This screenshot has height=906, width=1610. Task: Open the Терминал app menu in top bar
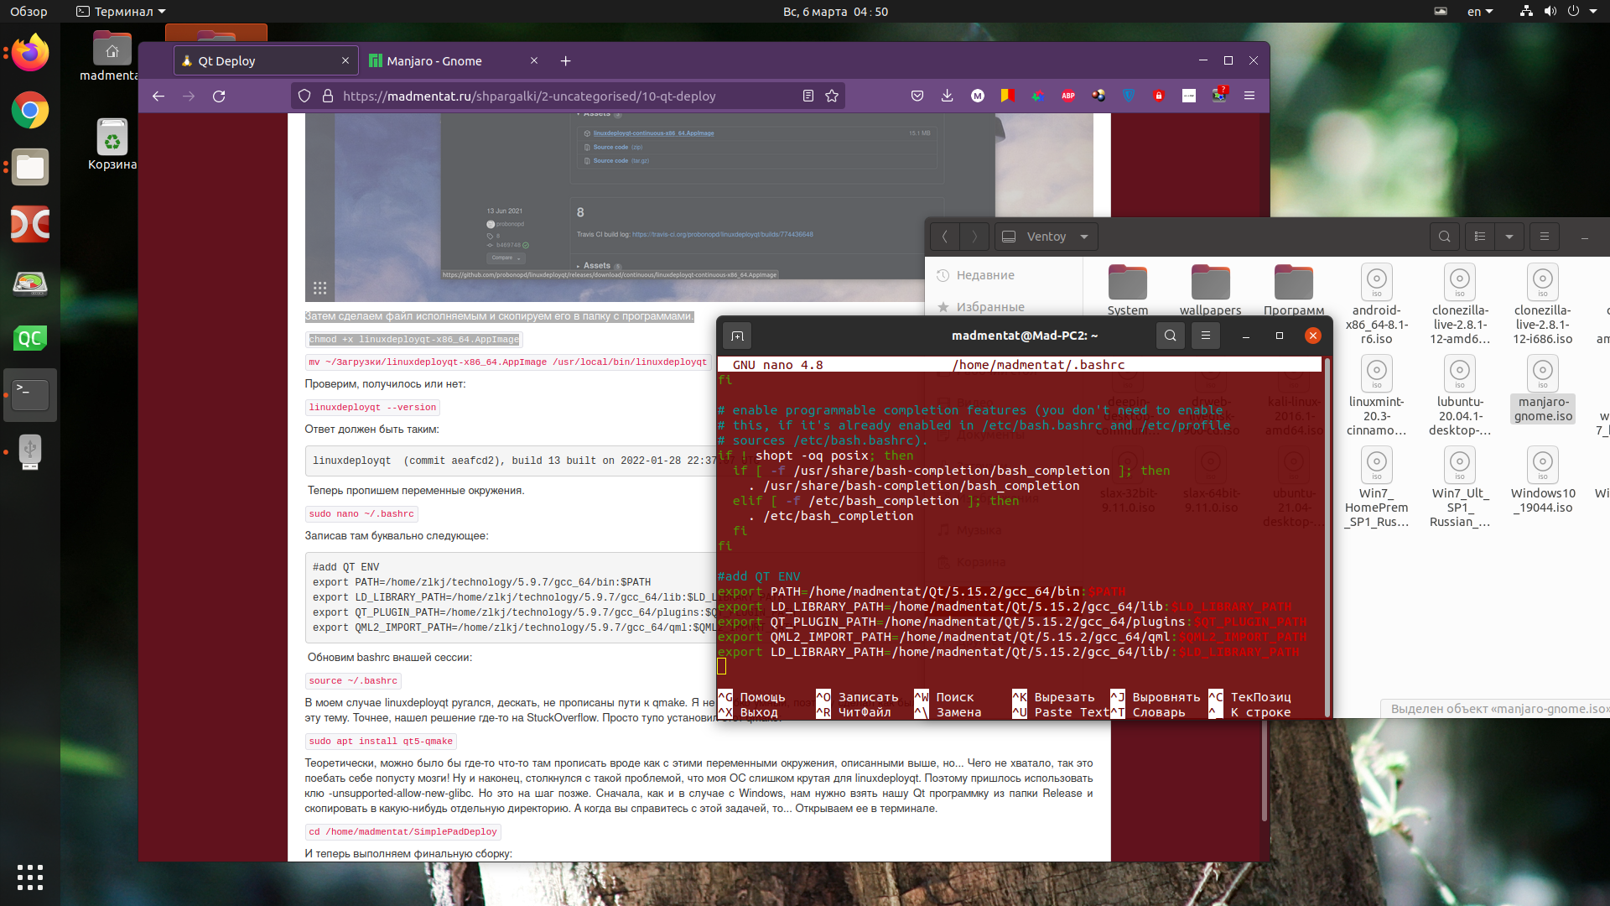[121, 12]
